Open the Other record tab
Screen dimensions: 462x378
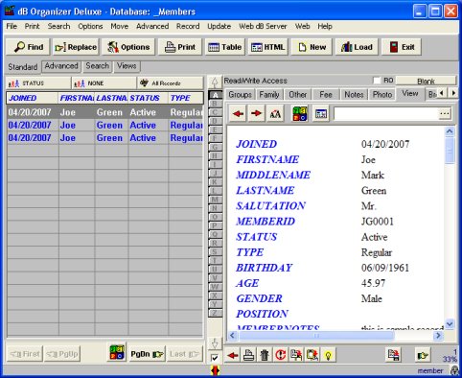point(297,95)
